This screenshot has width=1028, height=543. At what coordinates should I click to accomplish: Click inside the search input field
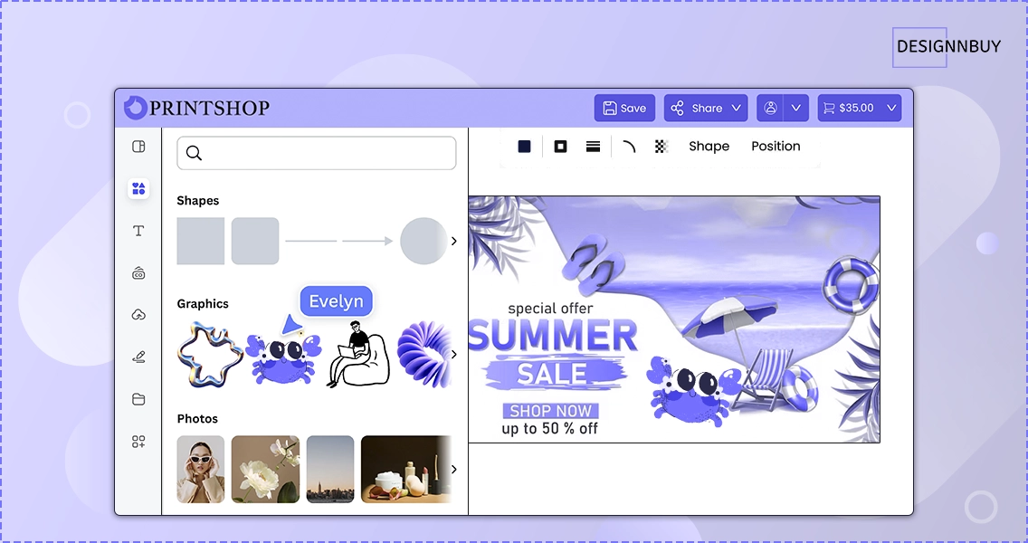point(317,154)
